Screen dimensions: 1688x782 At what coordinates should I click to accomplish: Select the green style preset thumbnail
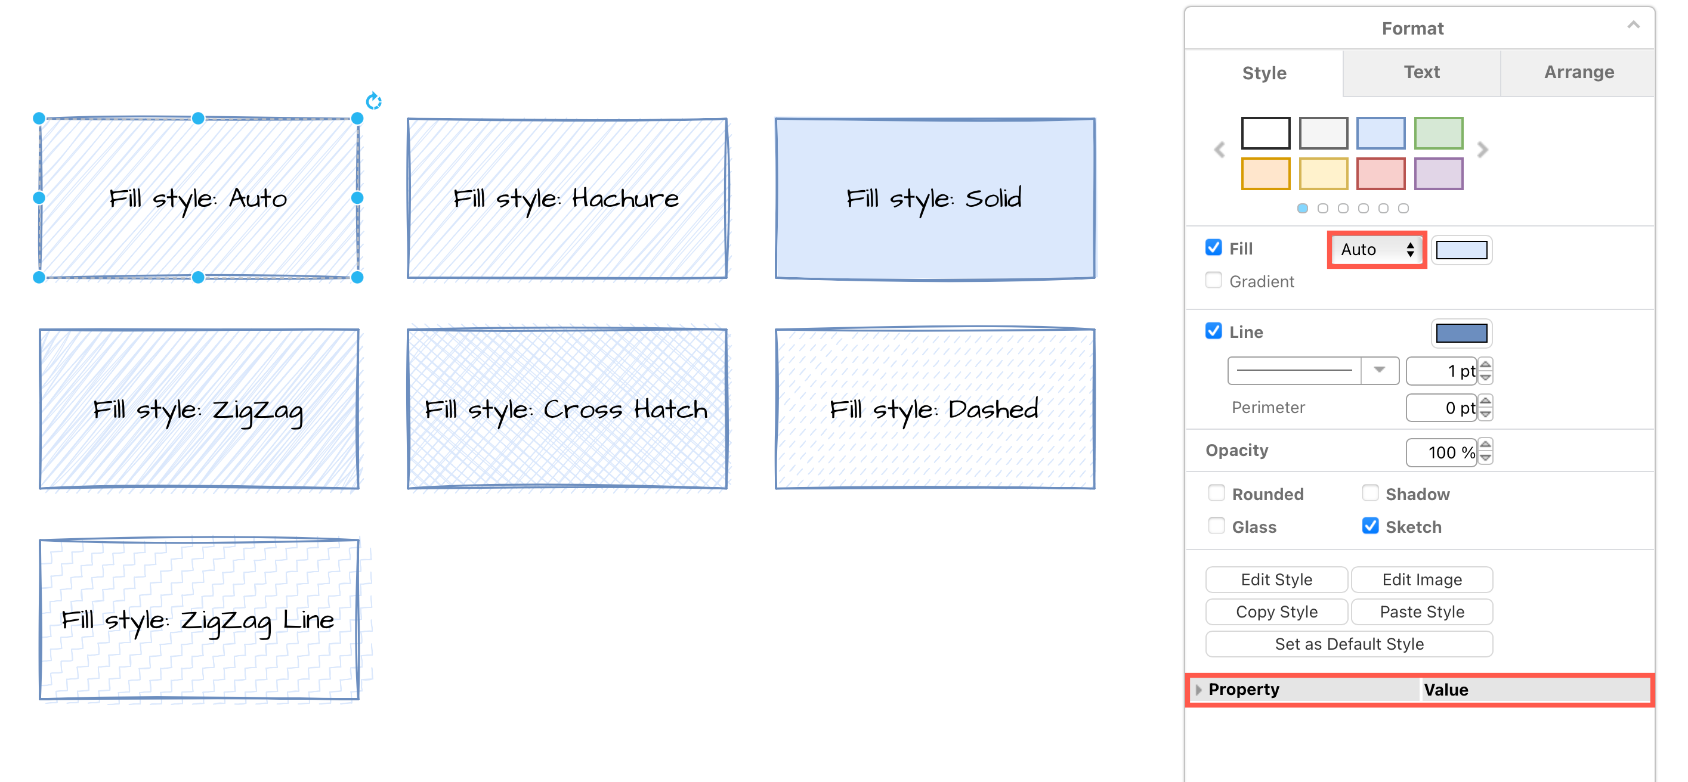pyautogui.click(x=1439, y=132)
